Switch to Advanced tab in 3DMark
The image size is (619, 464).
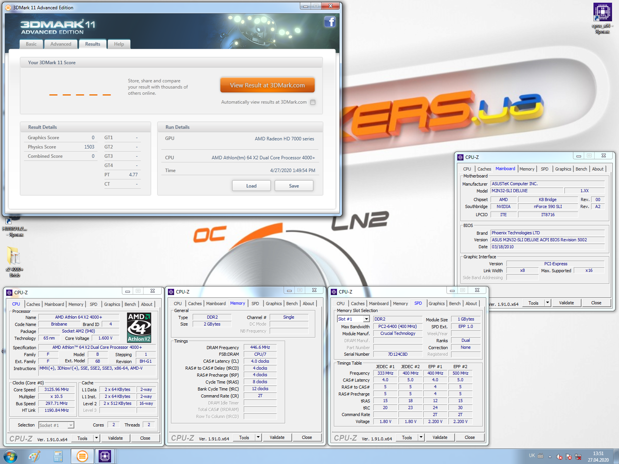click(x=61, y=44)
